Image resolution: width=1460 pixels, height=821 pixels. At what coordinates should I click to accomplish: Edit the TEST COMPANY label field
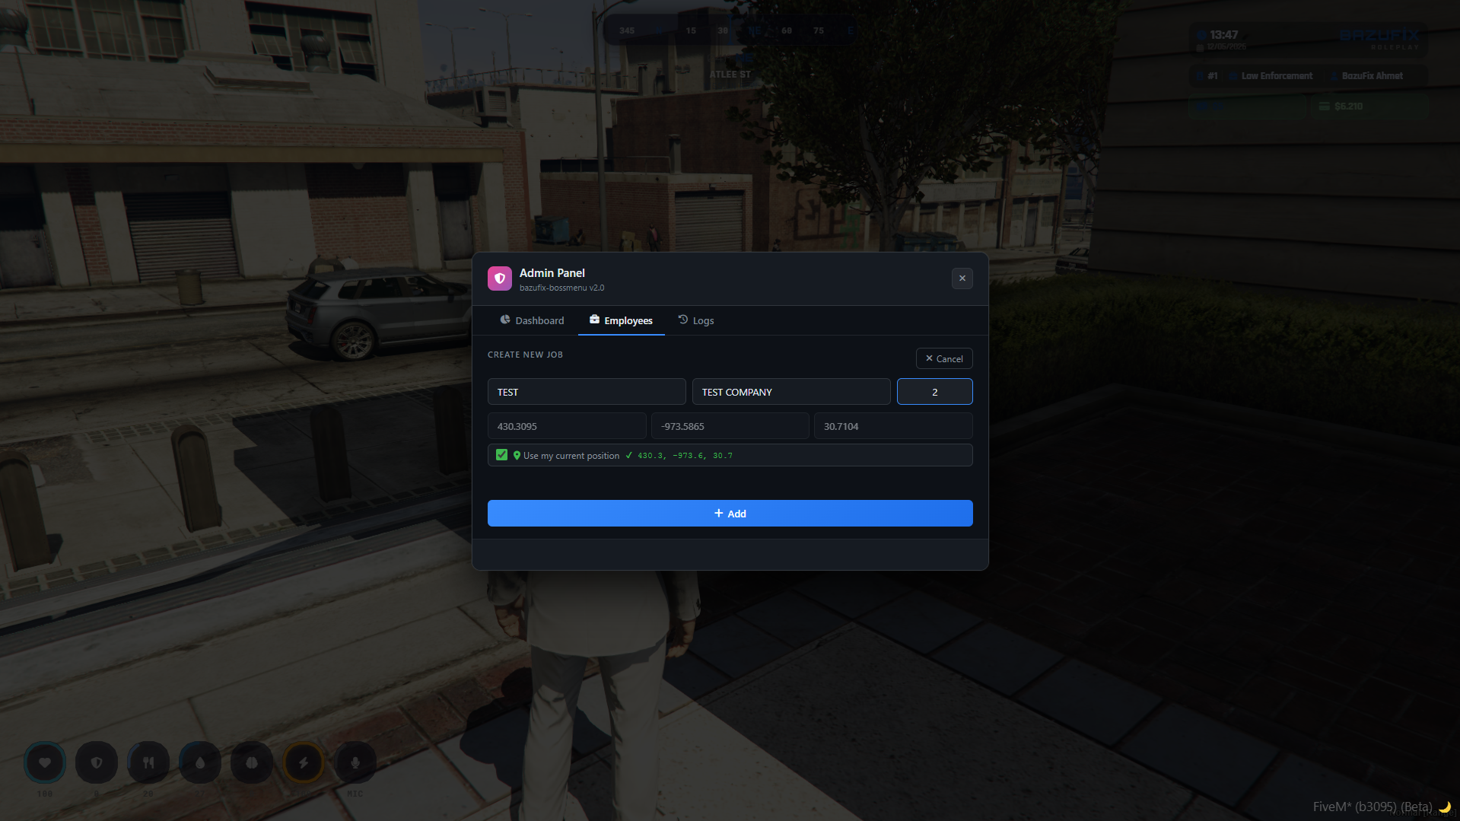coord(791,392)
